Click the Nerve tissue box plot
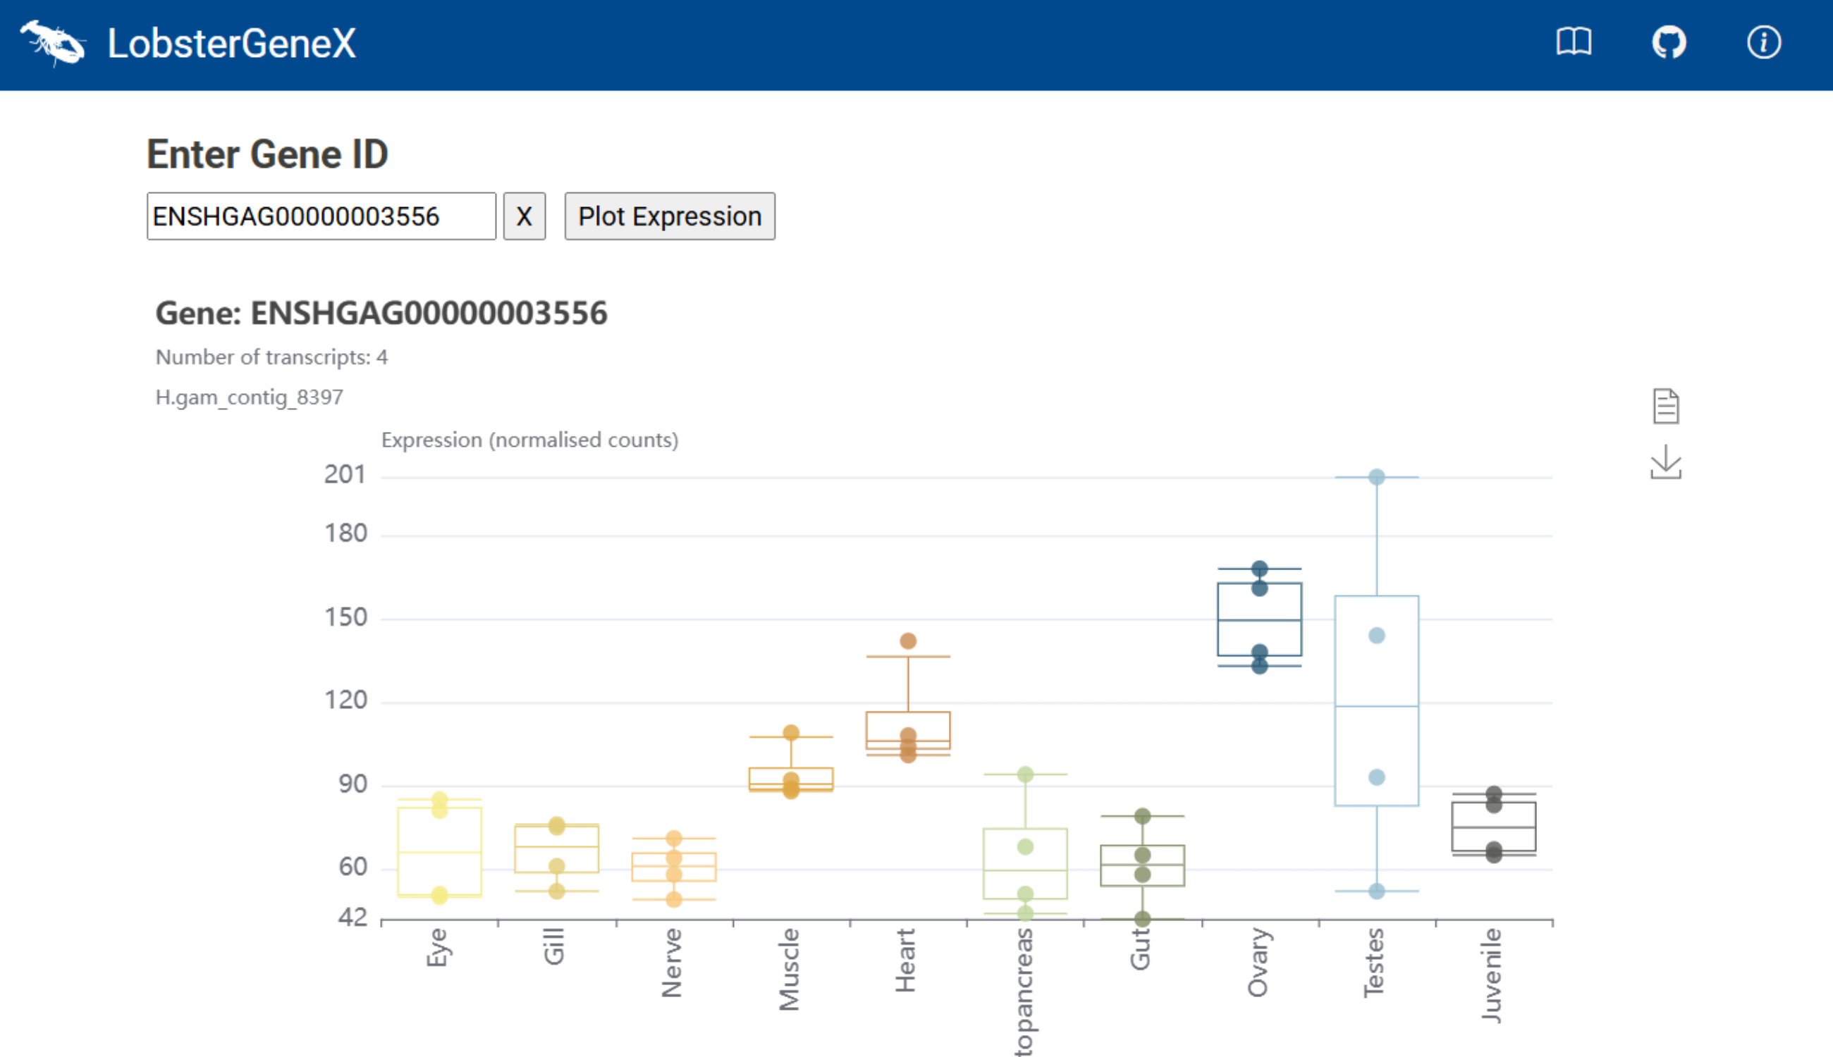Viewport: 1833px width, 1057px height. (x=674, y=867)
